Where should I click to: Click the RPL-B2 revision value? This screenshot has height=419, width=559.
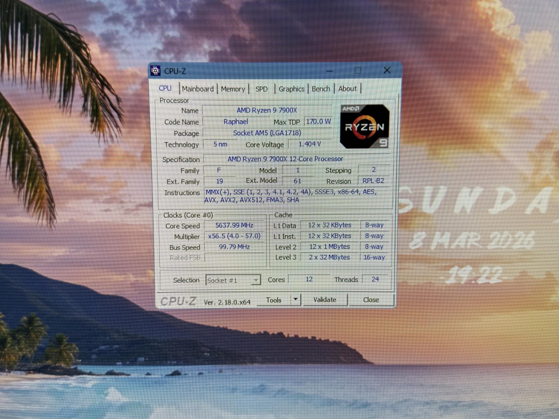pos(373,181)
